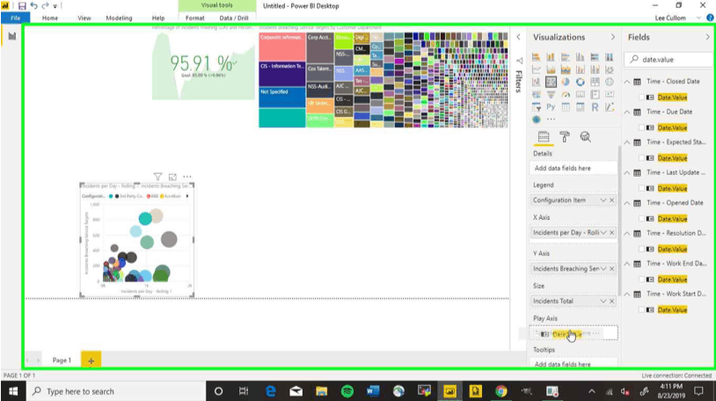This screenshot has width=716, height=401.
Task: Select the gauge visualization
Action: point(566,95)
